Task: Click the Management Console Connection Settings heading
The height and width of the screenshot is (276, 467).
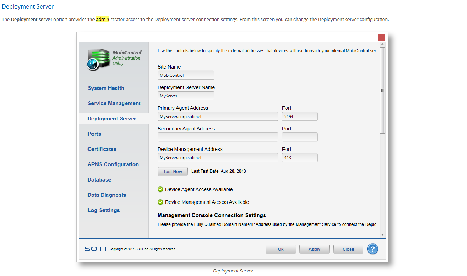Action: coord(212,215)
